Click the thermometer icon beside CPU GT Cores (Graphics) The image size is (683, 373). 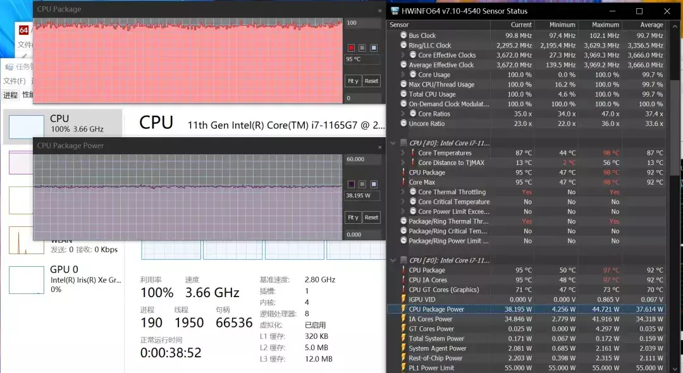(x=403, y=290)
